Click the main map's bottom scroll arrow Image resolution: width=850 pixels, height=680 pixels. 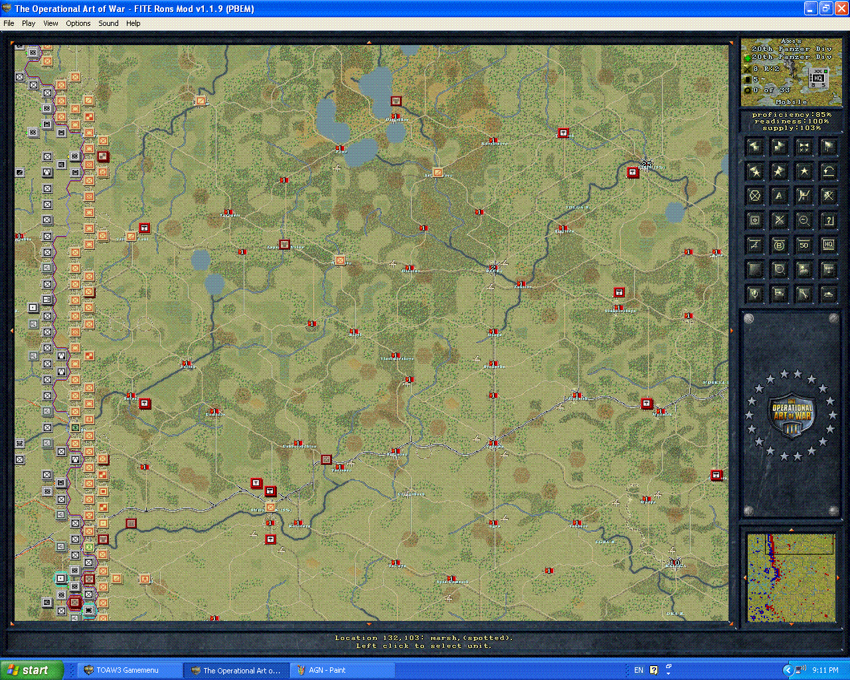click(369, 624)
